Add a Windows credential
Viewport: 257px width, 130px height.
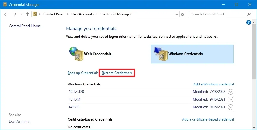pos(214,84)
